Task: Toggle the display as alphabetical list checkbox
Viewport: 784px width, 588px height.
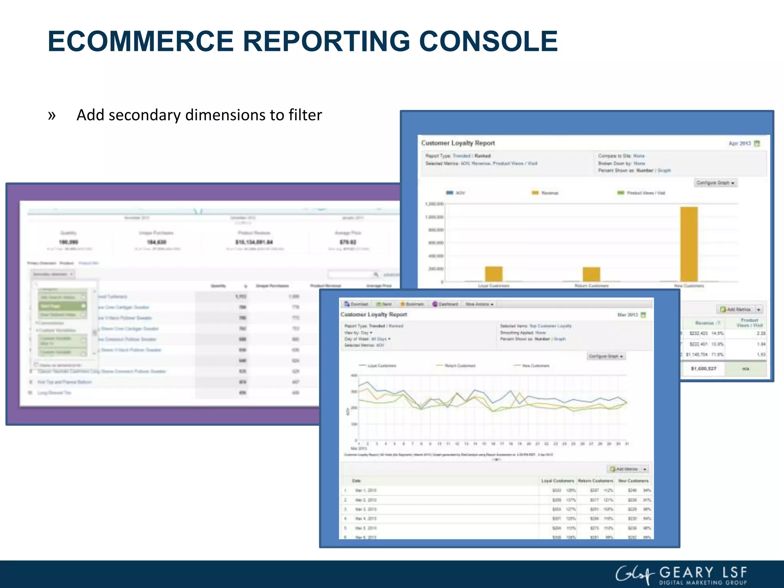Action: [36, 364]
